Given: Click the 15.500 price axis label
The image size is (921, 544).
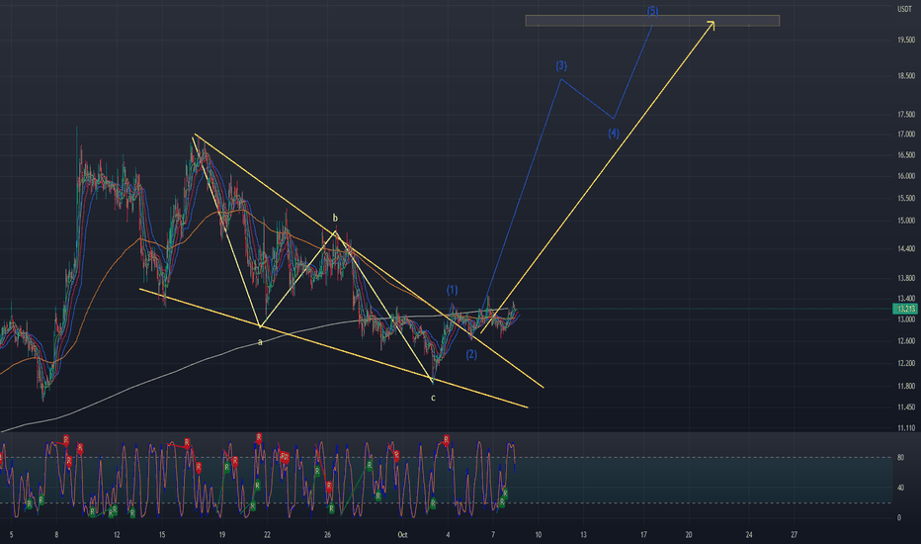Looking at the screenshot, I should pos(906,199).
